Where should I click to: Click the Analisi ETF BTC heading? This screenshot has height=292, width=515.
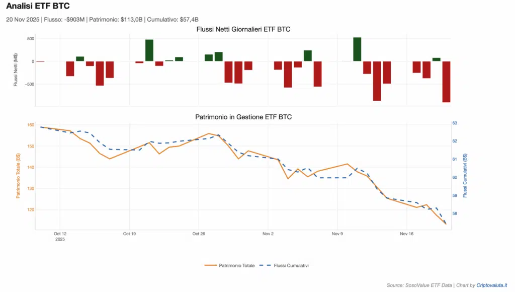point(38,7)
